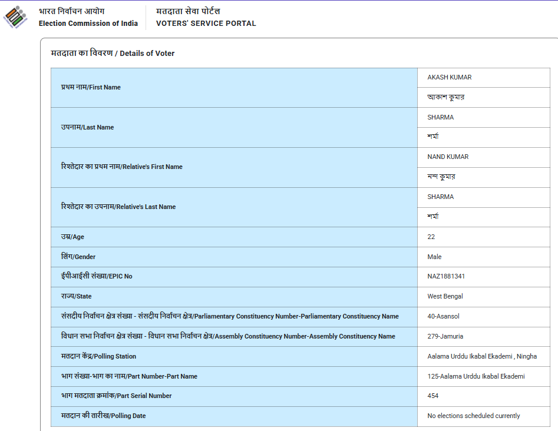Click the polling station name cell

(481, 356)
